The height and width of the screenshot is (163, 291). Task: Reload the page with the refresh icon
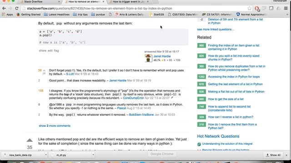tap(17, 8)
